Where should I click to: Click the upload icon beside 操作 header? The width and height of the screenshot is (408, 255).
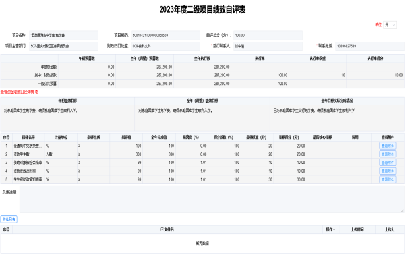click(x=334, y=229)
